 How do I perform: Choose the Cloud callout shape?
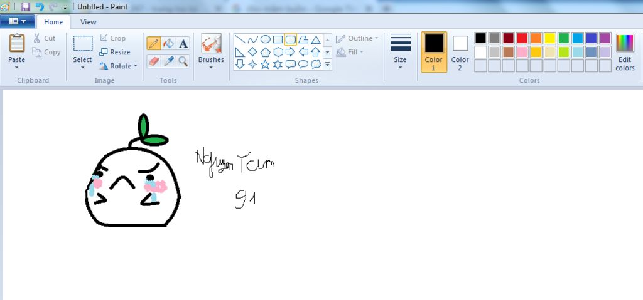coord(316,65)
